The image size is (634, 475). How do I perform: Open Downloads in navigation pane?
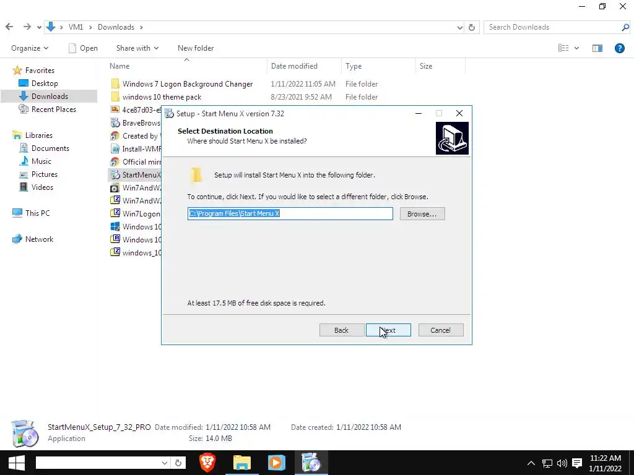click(x=50, y=96)
